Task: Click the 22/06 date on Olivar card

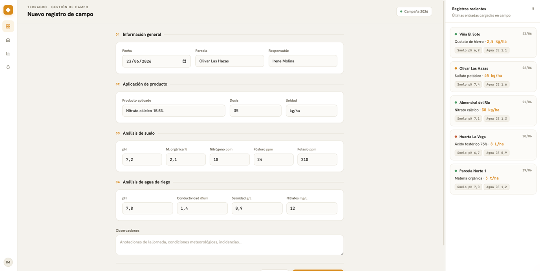Action: point(527,68)
